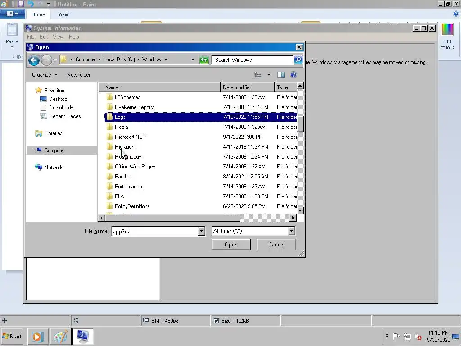
Task: Click folder icon next to Panther
Action: point(109,177)
